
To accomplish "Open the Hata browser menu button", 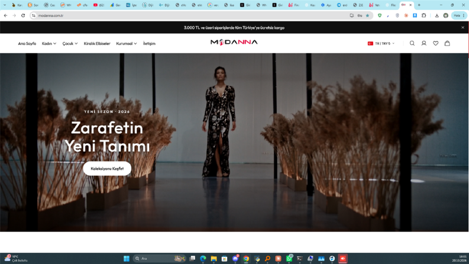I will pyautogui.click(x=459, y=15).
